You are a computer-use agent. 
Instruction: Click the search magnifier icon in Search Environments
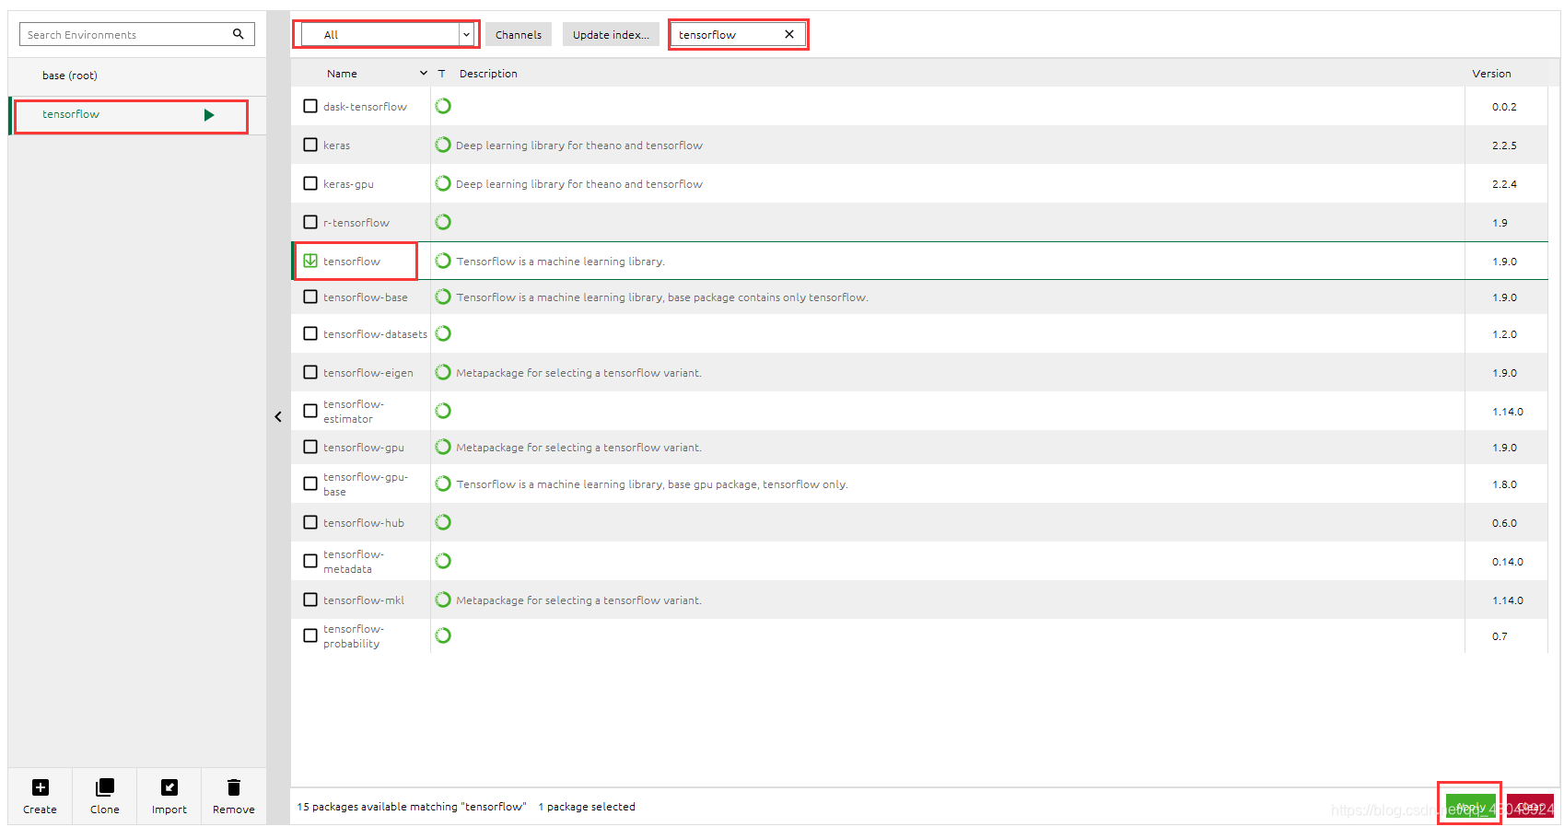(x=239, y=34)
